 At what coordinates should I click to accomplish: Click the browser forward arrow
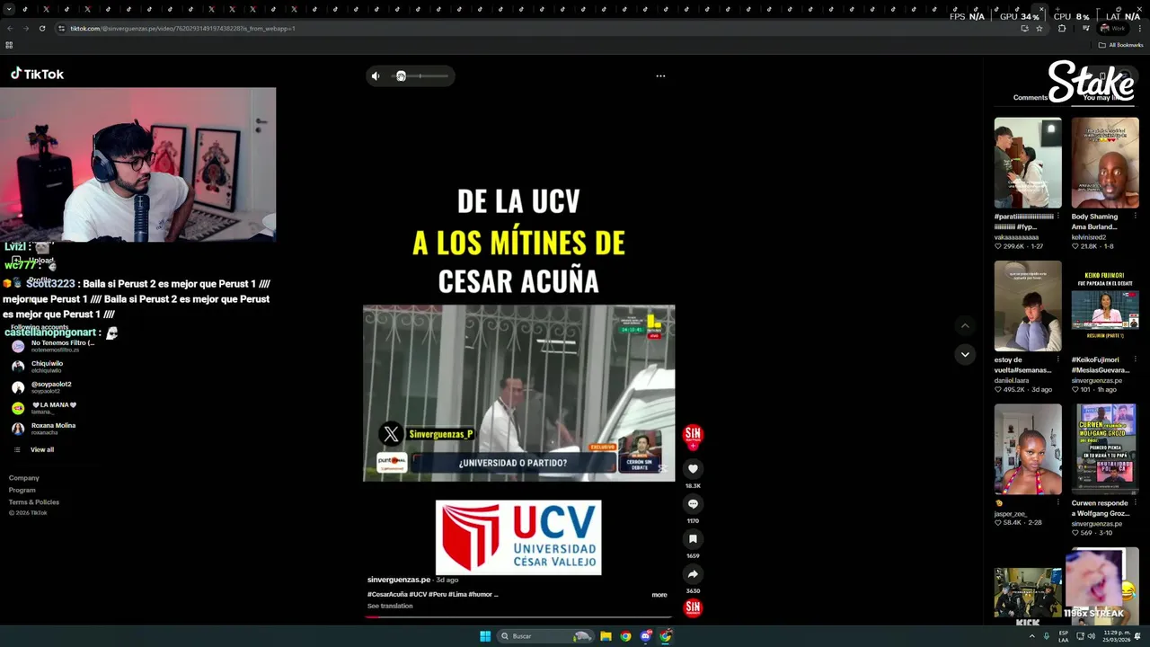click(25, 29)
